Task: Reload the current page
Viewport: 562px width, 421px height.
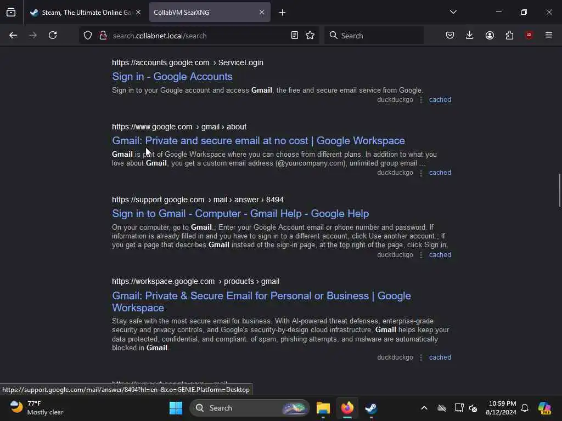Action: point(53,36)
